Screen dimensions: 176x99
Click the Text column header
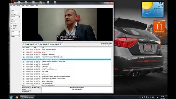[x=58, y=48]
